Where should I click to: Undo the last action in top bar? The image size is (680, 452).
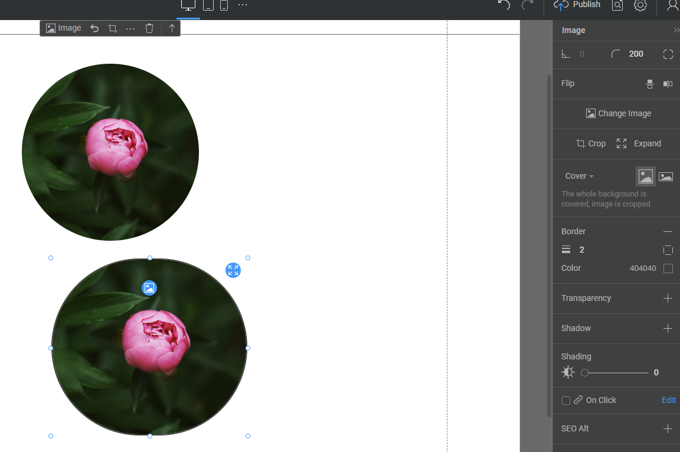point(504,5)
